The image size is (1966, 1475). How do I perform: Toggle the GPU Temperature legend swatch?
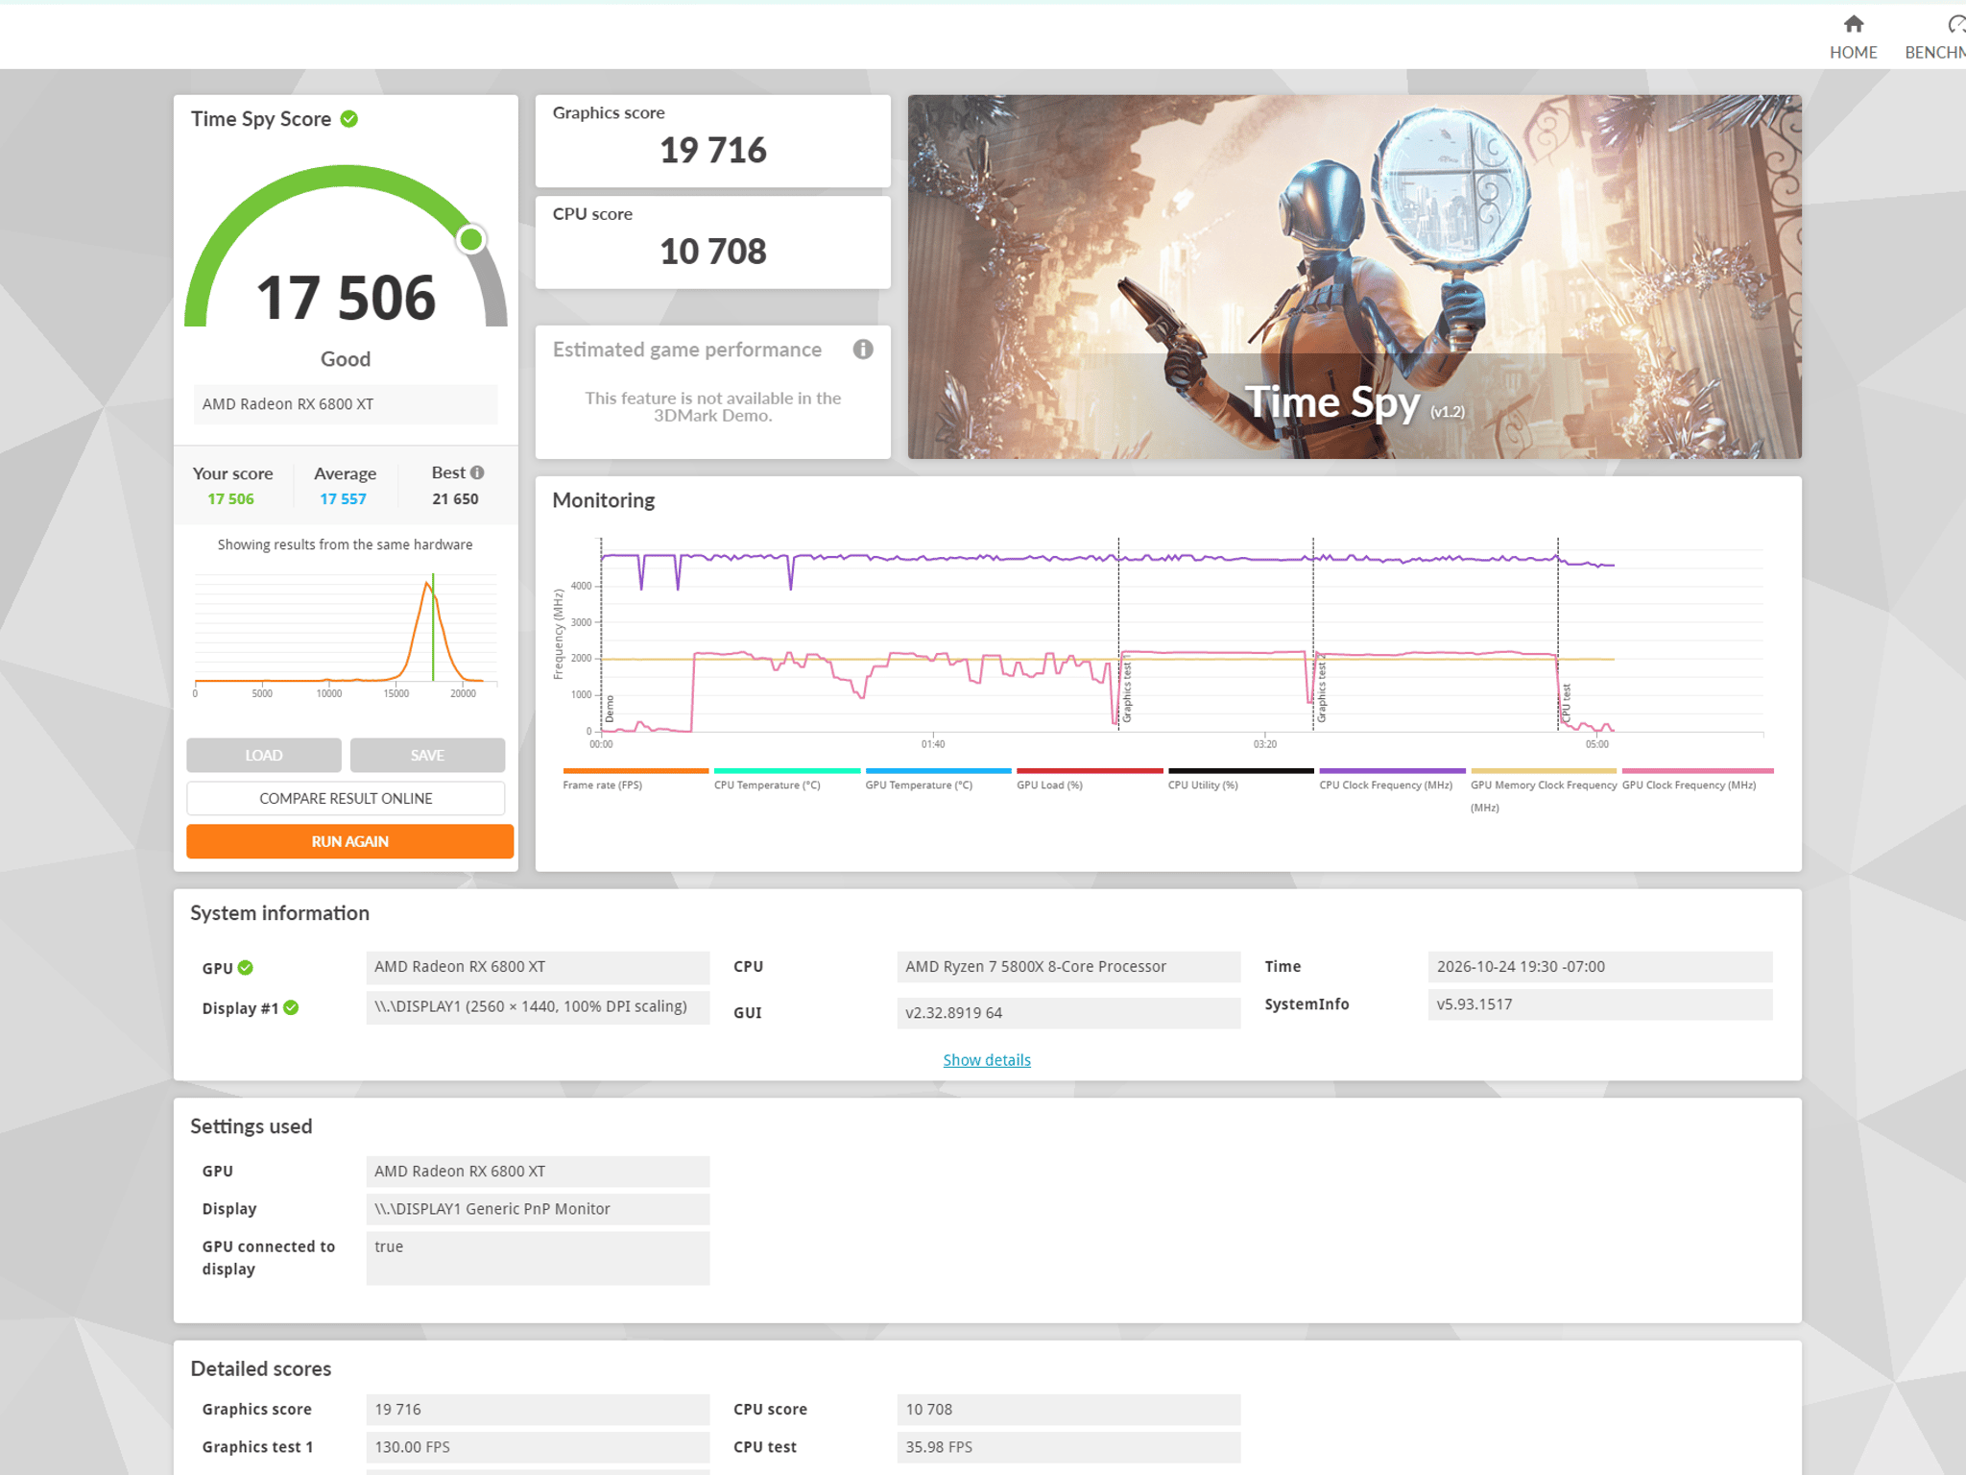pyautogui.click(x=939, y=770)
